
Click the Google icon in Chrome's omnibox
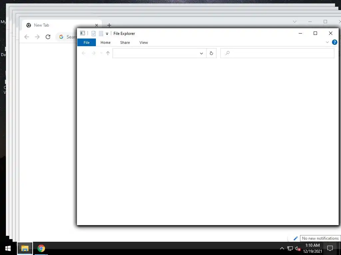[x=61, y=37]
